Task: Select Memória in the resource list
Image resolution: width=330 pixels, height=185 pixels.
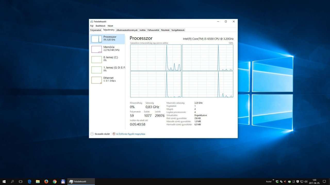Action: click(x=107, y=49)
